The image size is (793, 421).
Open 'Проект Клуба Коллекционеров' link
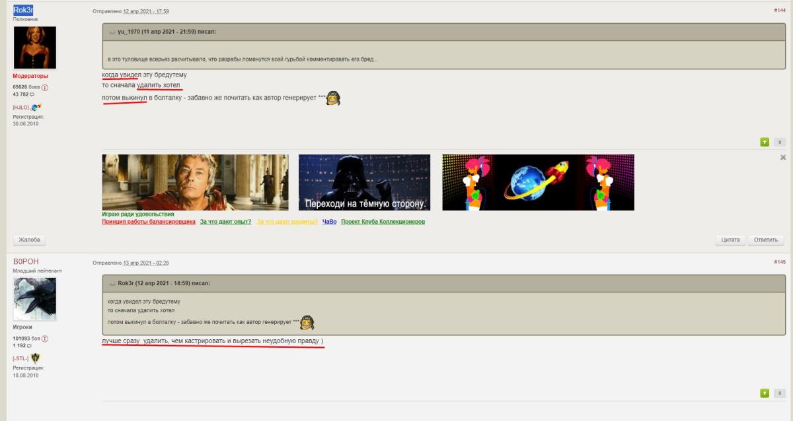pos(383,222)
